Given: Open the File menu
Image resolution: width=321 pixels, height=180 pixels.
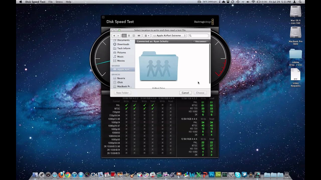Looking at the screenshot, I should click(50, 2).
